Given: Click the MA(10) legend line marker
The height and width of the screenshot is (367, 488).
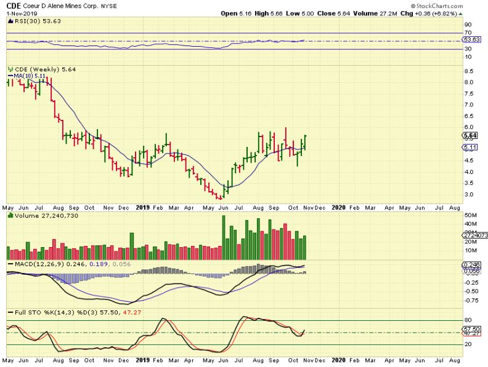Looking at the screenshot, I should point(10,76).
